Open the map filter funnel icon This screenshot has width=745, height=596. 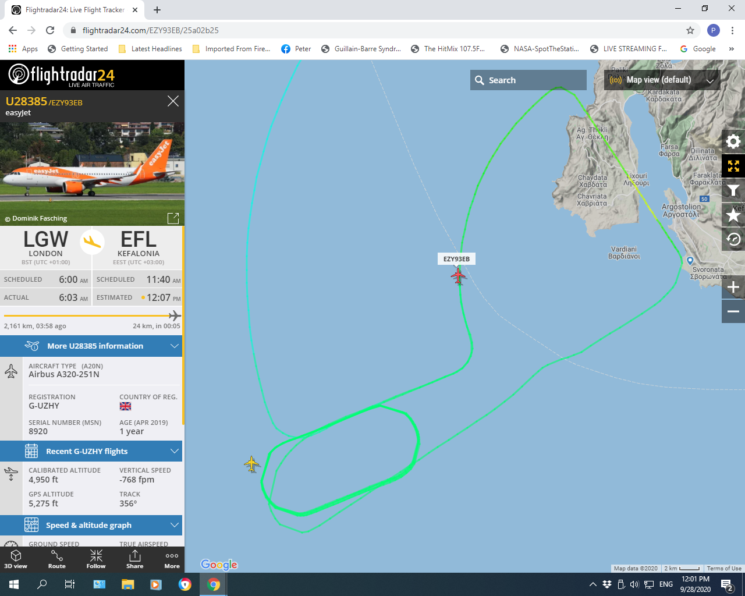pyautogui.click(x=733, y=190)
